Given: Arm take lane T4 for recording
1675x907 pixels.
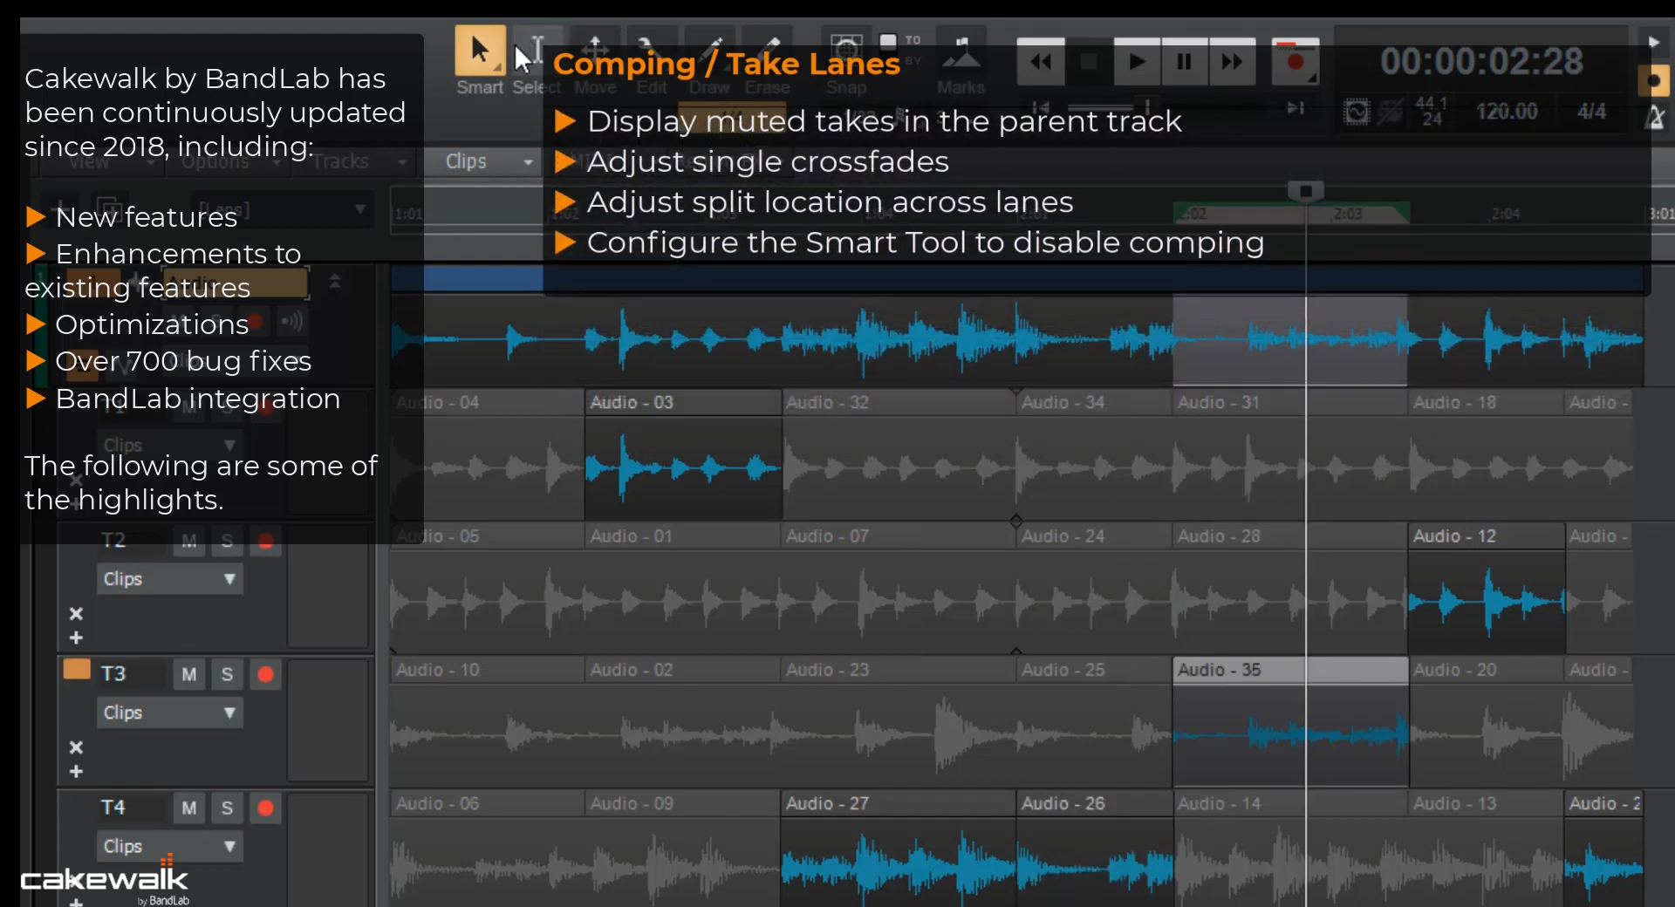Looking at the screenshot, I should click(x=265, y=808).
